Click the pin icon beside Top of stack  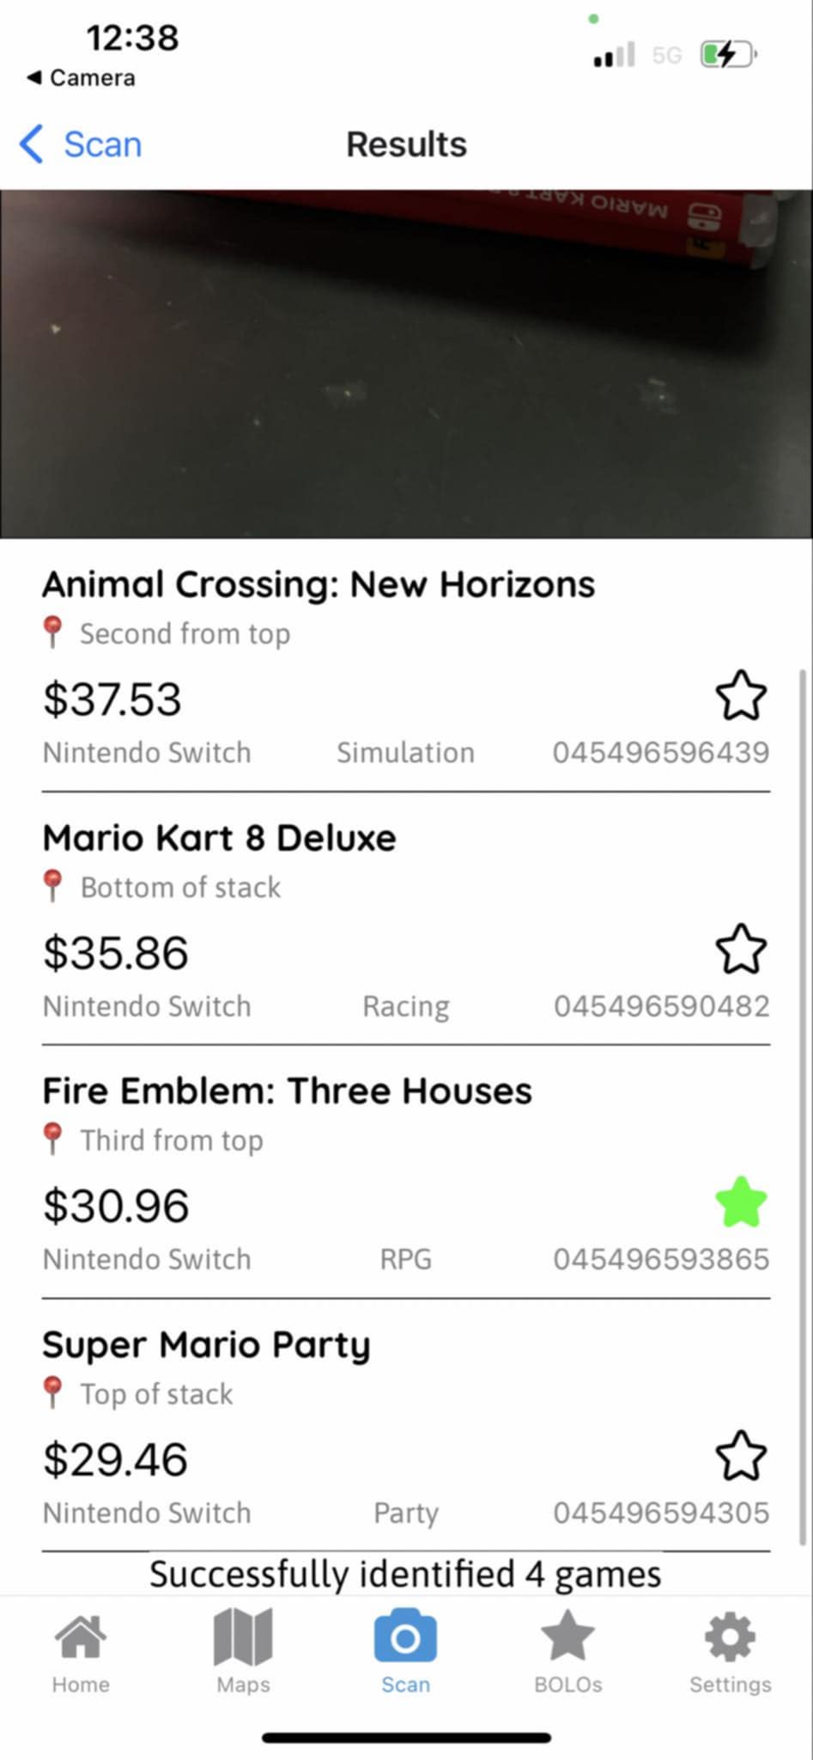click(x=52, y=1393)
